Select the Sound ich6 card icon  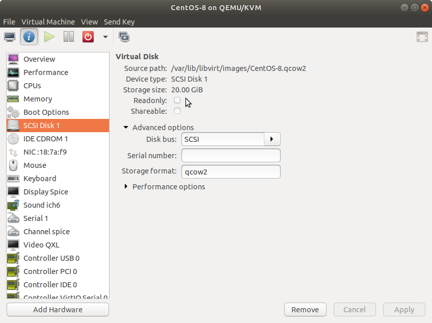click(x=13, y=205)
